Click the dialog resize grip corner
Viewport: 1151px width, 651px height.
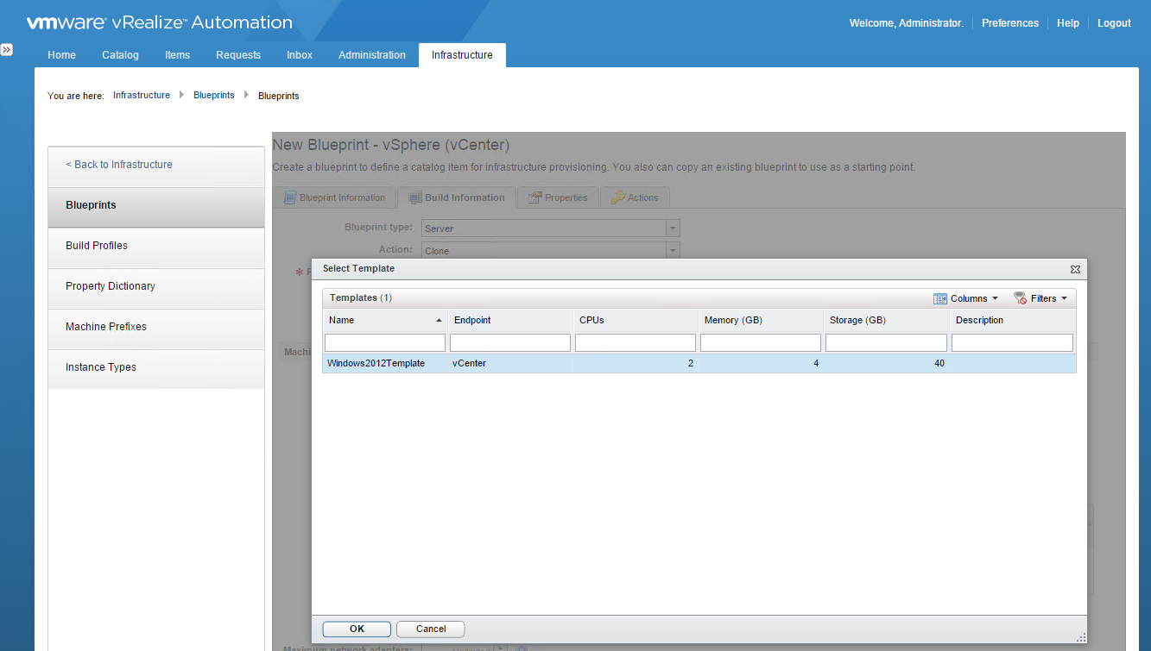tap(1080, 637)
